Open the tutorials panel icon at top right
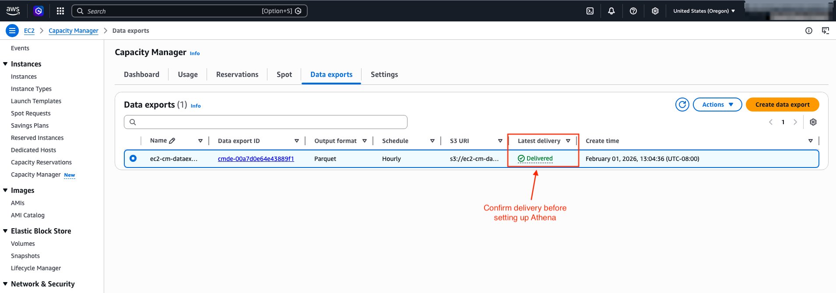 tap(825, 31)
